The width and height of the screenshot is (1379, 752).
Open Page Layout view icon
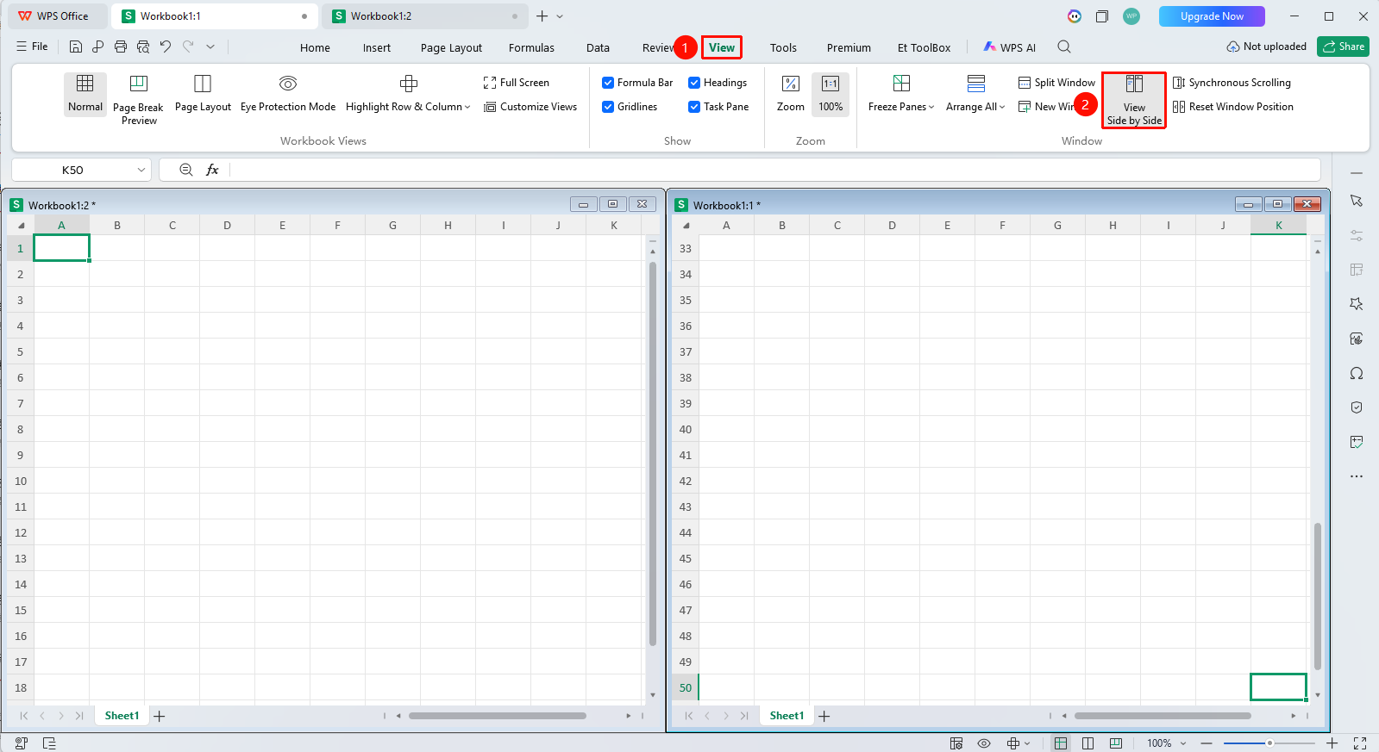point(203,84)
